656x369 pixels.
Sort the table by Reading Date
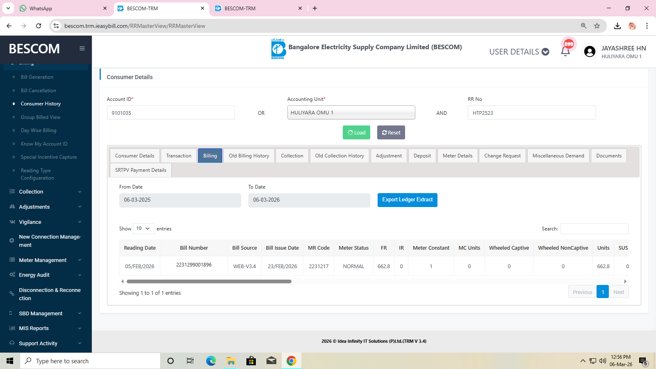point(140,248)
